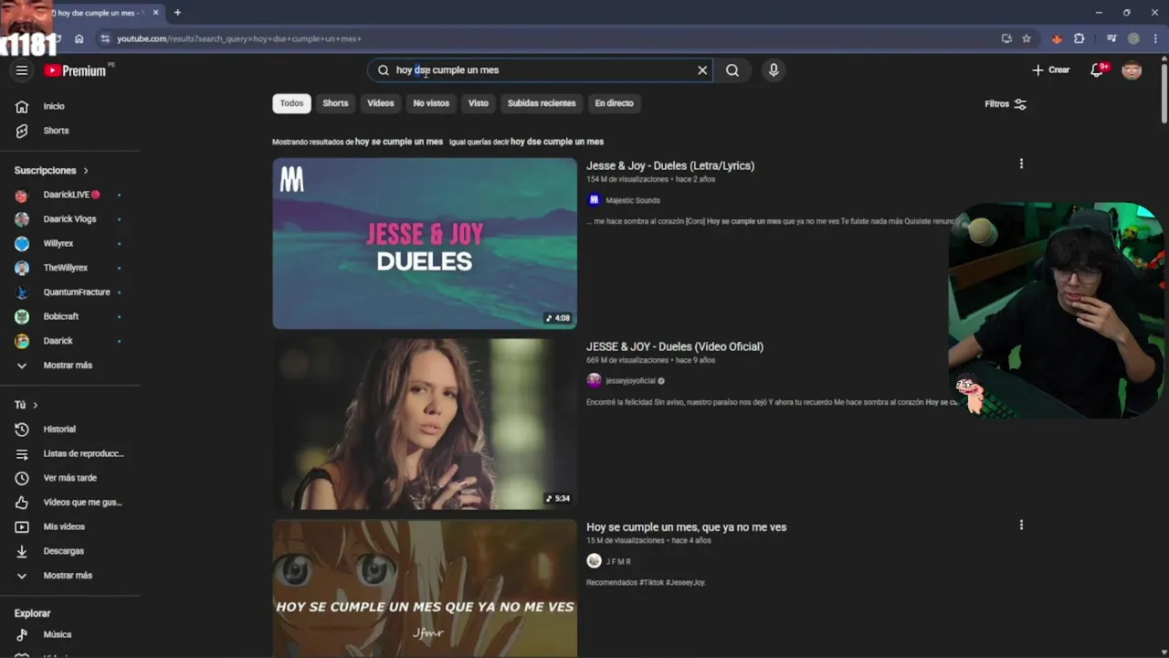Open title Hoy se cumple un mes, que ya no me ves

coord(686,527)
